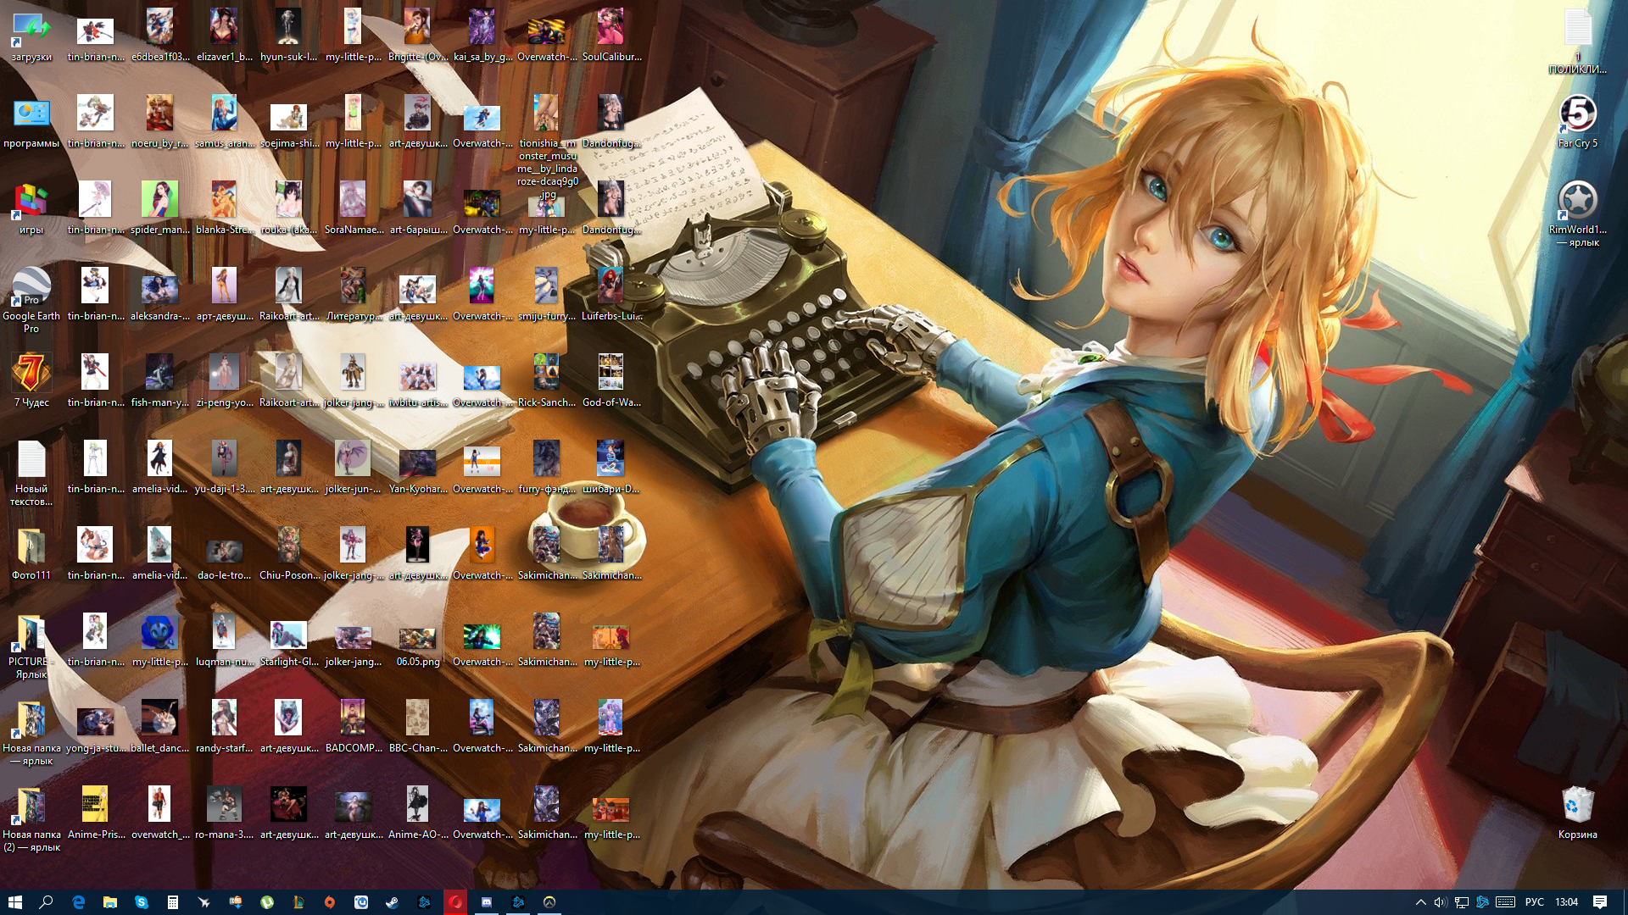Expand hidden system tray icons arrow
1628x915 pixels.
coord(1421,902)
